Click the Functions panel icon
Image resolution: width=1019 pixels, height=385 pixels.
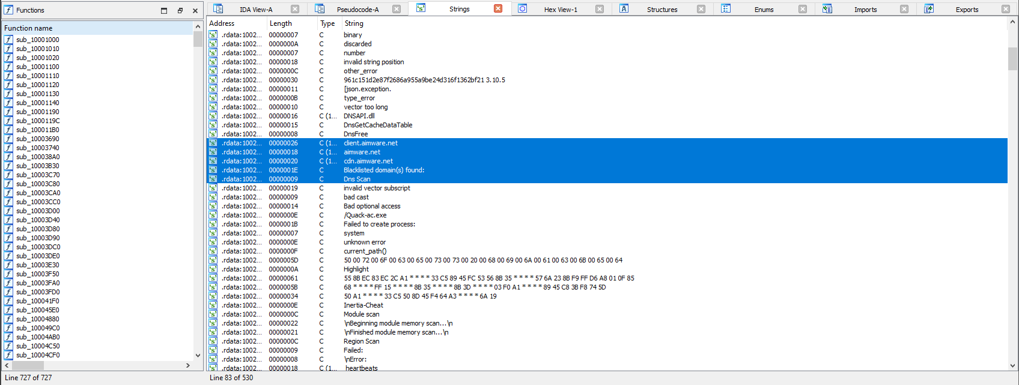[x=8, y=10]
